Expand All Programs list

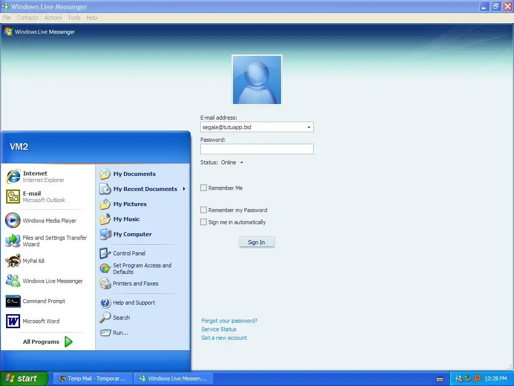point(48,342)
